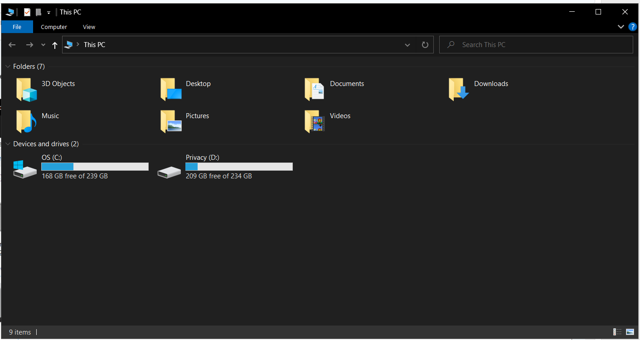The height and width of the screenshot is (340, 640).
Task: Collapse the Devices and drives group
Action: click(x=8, y=144)
